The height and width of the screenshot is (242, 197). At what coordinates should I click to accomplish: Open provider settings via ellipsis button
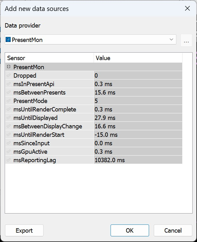tap(186, 40)
